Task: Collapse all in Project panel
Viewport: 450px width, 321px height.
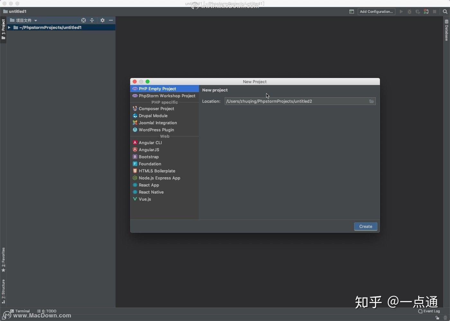Action: [92, 20]
